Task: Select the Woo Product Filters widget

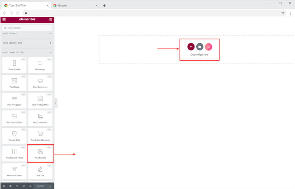Action: (14, 153)
